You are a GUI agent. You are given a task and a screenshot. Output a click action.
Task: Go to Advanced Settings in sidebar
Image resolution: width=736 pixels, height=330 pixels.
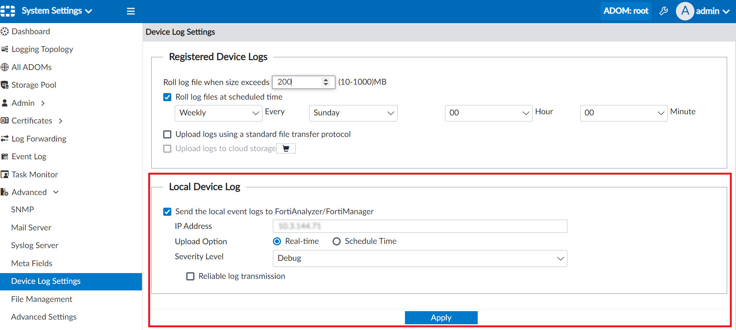tap(44, 317)
